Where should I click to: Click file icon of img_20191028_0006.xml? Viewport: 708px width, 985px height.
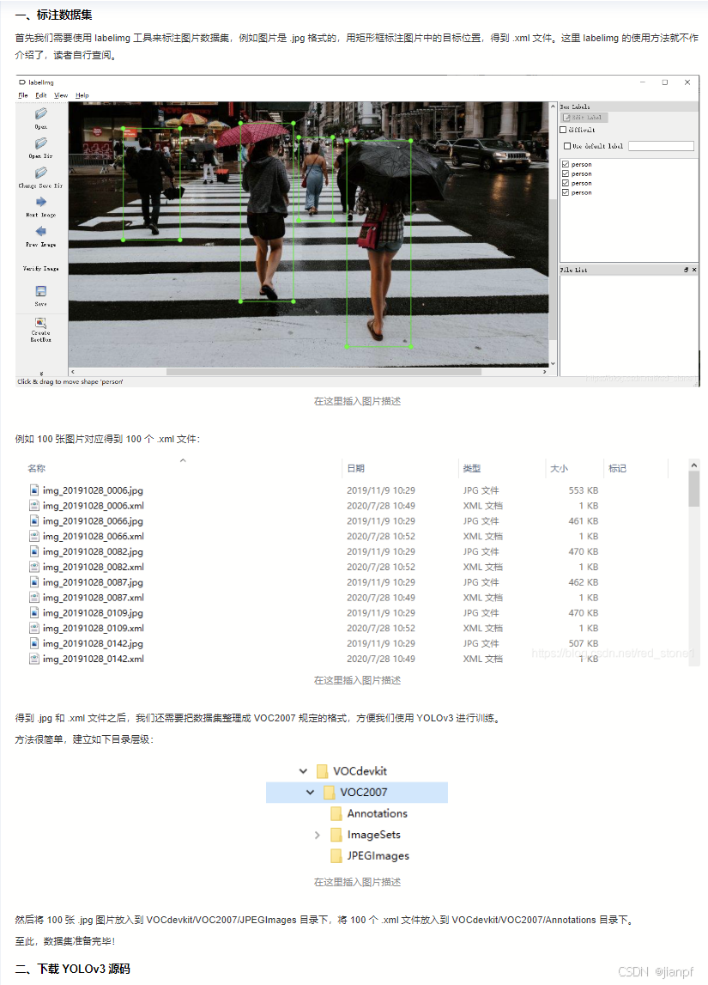click(x=34, y=505)
